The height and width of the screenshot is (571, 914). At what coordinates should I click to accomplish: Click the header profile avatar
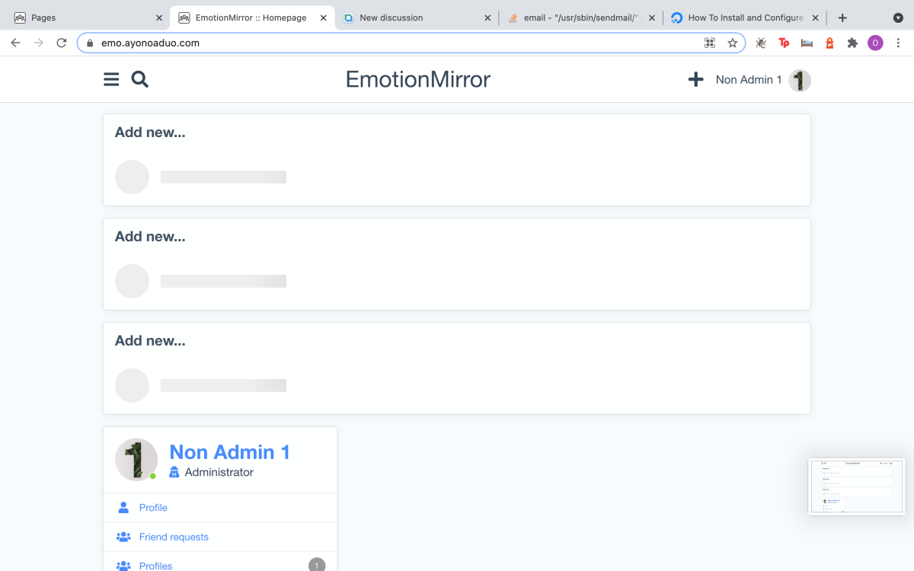click(799, 80)
